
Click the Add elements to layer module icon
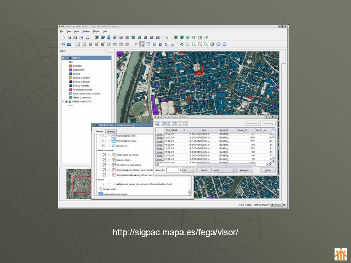pos(113,184)
